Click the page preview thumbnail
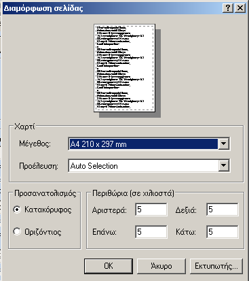Image resolution: width=249 pixels, height=281 pixels. 125,68
